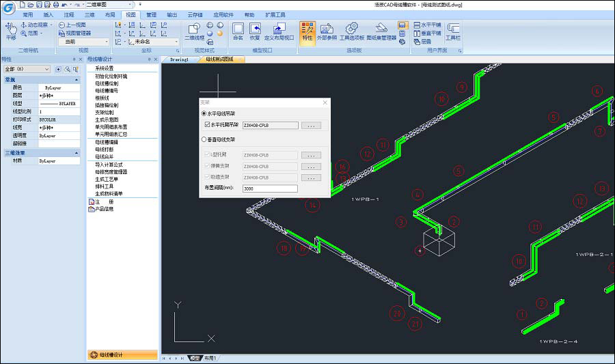Close the 支架 dialog

(325, 102)
